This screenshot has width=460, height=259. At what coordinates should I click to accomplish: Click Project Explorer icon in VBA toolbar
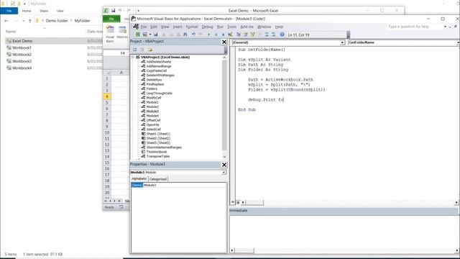tap(239, 35)
